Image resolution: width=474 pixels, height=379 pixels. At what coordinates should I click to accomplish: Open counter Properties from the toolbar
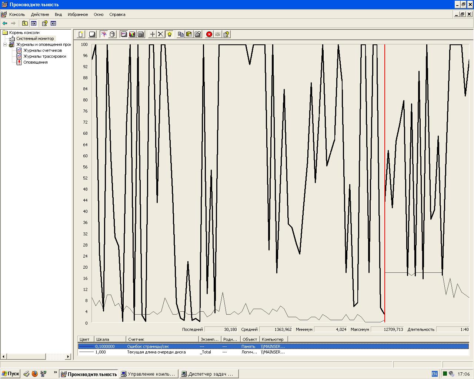[x=198, y=34]
